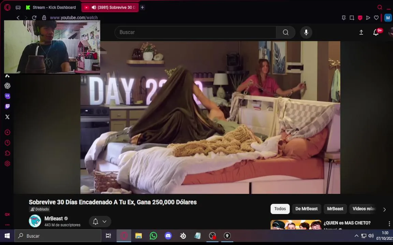The image size is (393, 245).
Task: Open My Flow send icon
Action: (x=368, y=18)
